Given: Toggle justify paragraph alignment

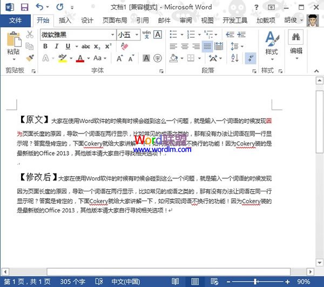Looking at the screenshot, I should click(207, 46).
